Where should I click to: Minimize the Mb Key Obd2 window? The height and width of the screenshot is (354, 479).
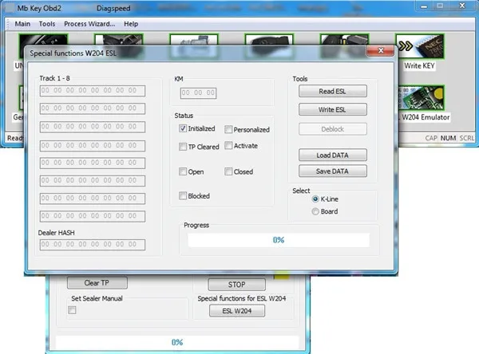(424, 6)
